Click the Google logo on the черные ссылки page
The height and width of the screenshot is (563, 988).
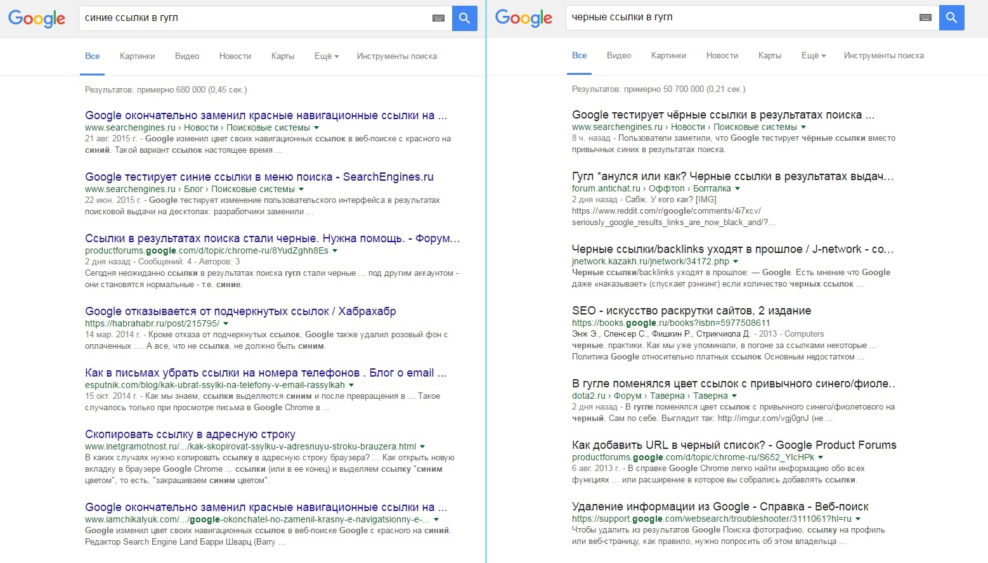coord(524,18)
